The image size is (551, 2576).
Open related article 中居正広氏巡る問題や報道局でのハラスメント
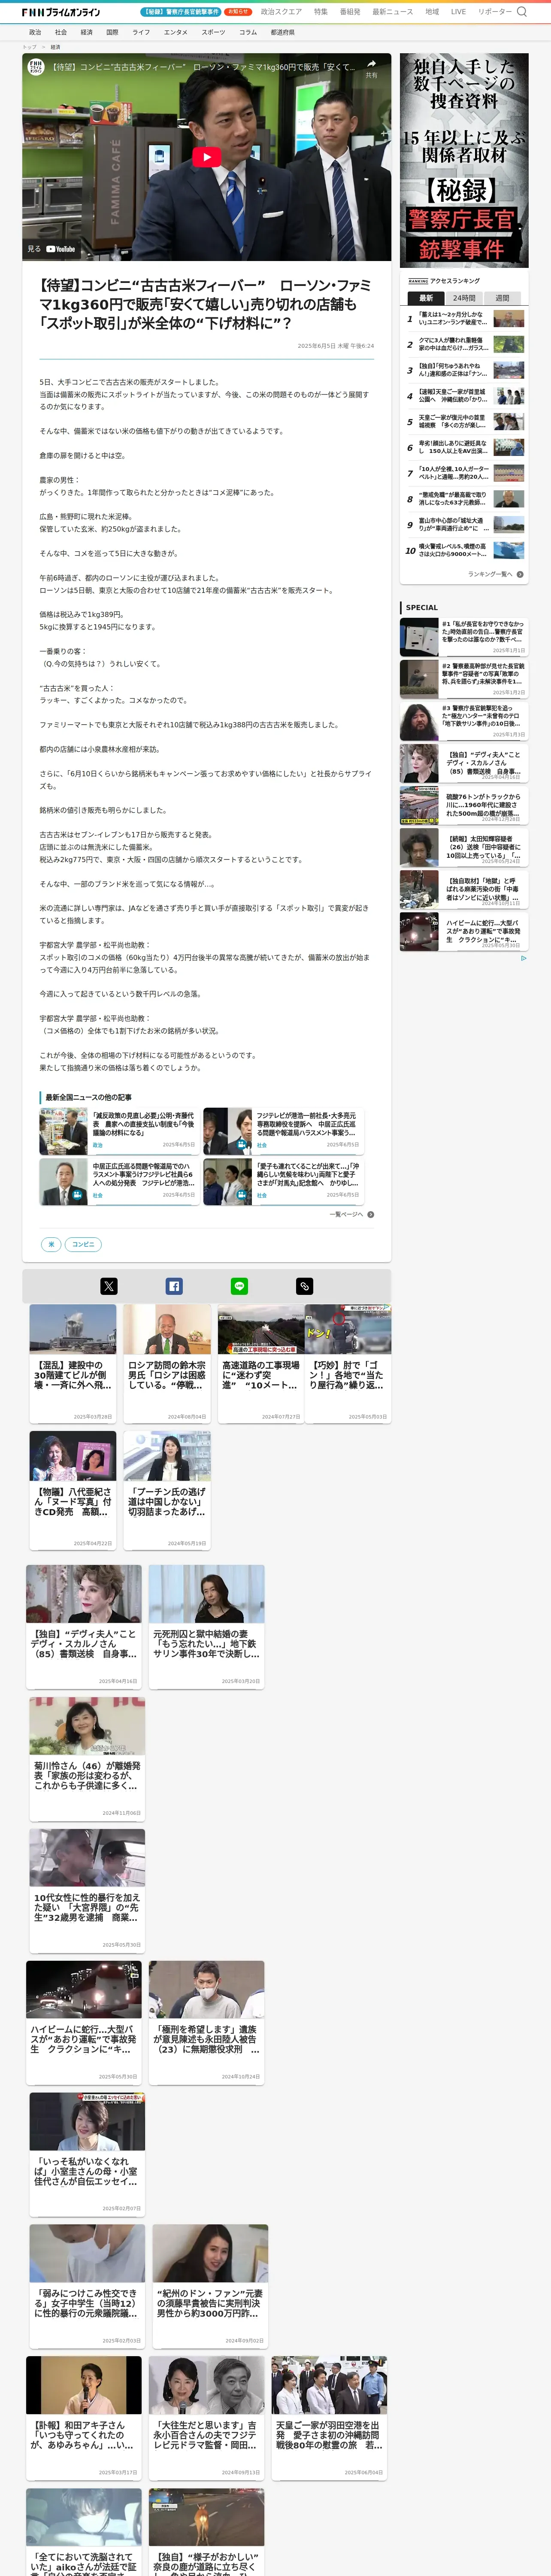click(x=118, y=1181)
